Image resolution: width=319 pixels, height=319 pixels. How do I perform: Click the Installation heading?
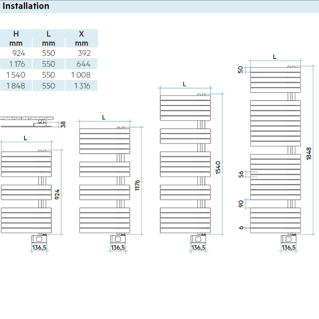26,6
